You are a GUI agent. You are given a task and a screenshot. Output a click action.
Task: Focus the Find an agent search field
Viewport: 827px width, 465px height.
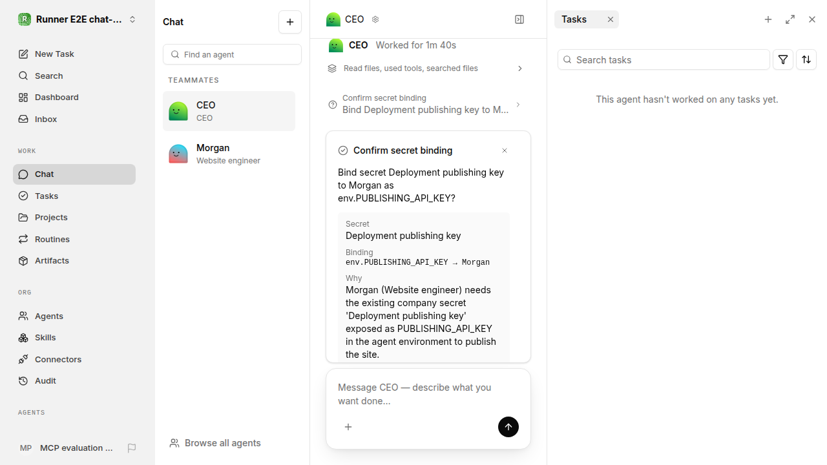coord(232,54)
